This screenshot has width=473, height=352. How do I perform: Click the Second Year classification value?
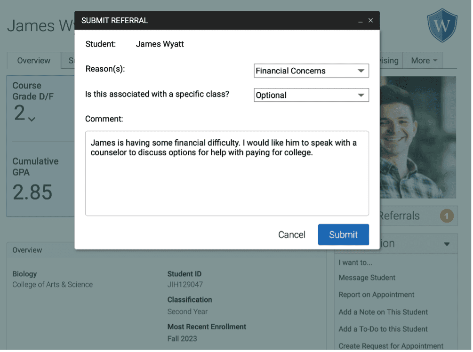point(187,311)
